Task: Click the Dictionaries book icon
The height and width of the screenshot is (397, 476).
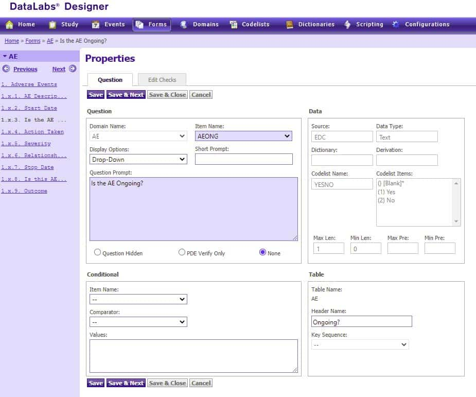Action: [x=290, y=25]
